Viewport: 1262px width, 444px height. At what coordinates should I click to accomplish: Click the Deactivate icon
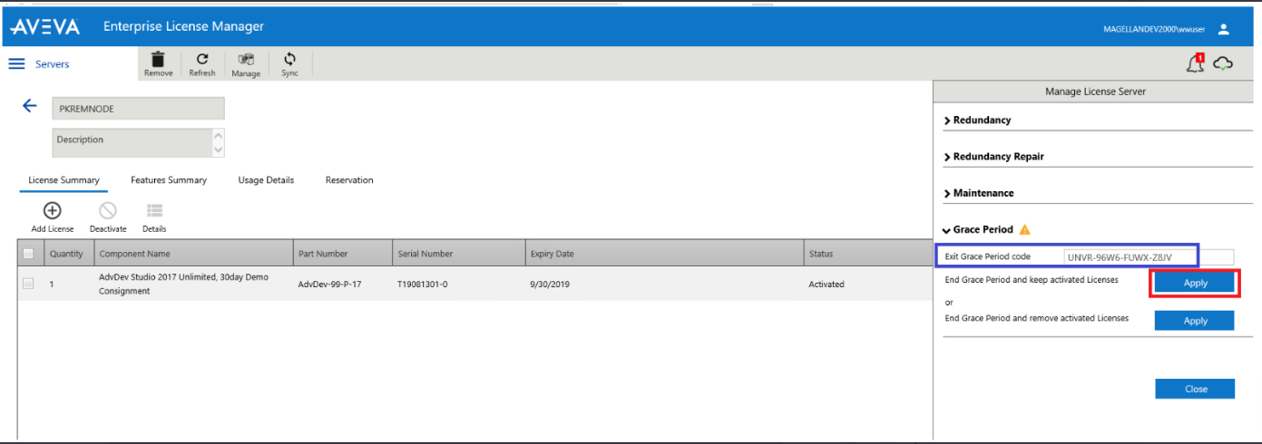click(108, 211)
